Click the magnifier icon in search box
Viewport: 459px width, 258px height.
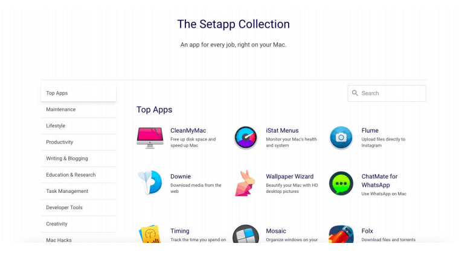click(x=355, y=93)
